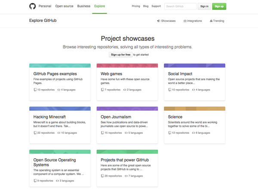Click languages code icon in Web games card

pyautogui.click(x=125, y=90)
